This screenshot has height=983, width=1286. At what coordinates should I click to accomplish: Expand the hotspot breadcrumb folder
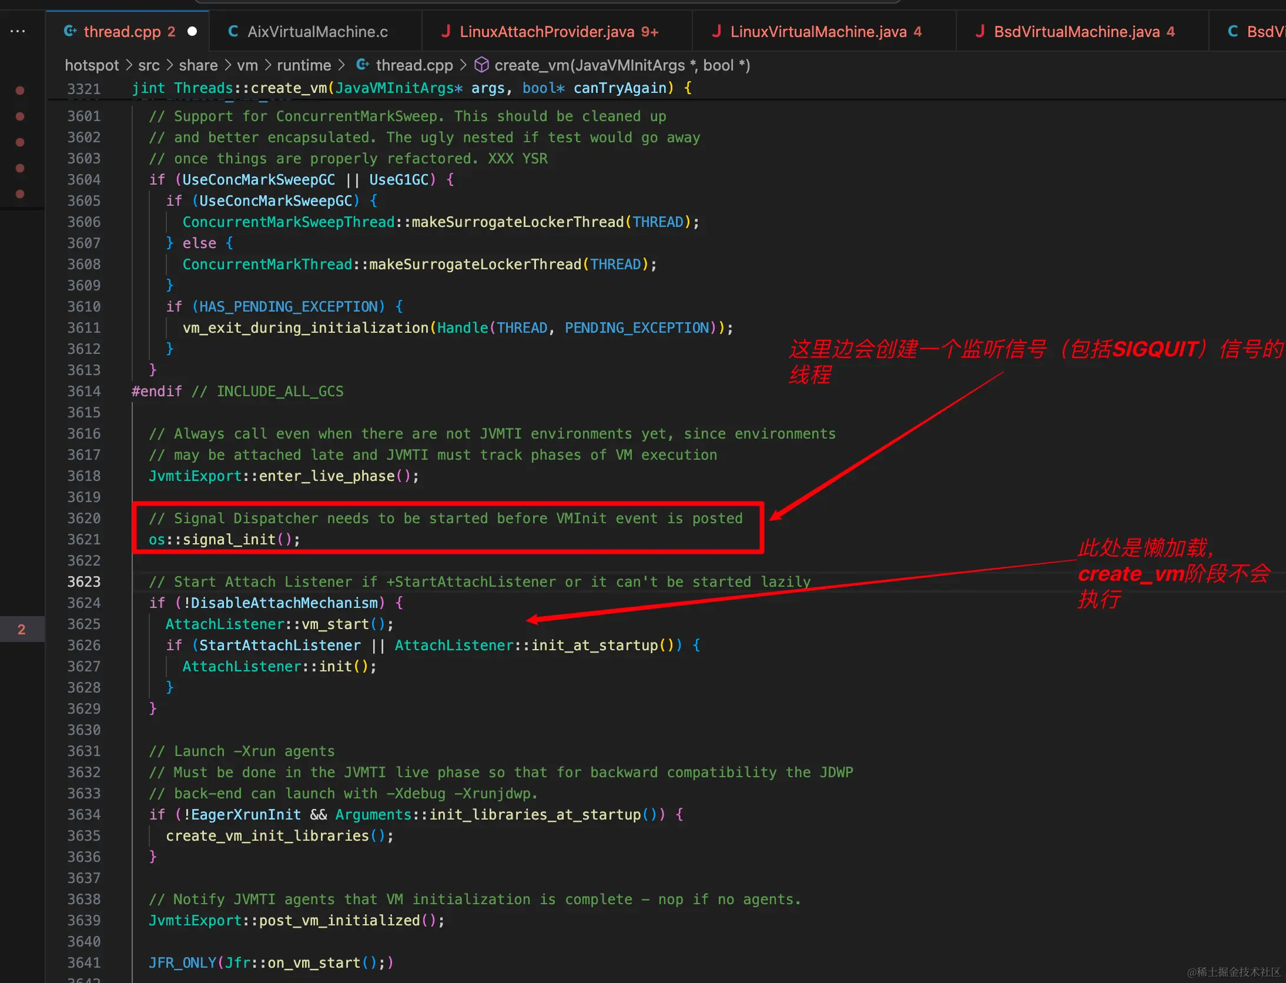[x=92, y=65]
